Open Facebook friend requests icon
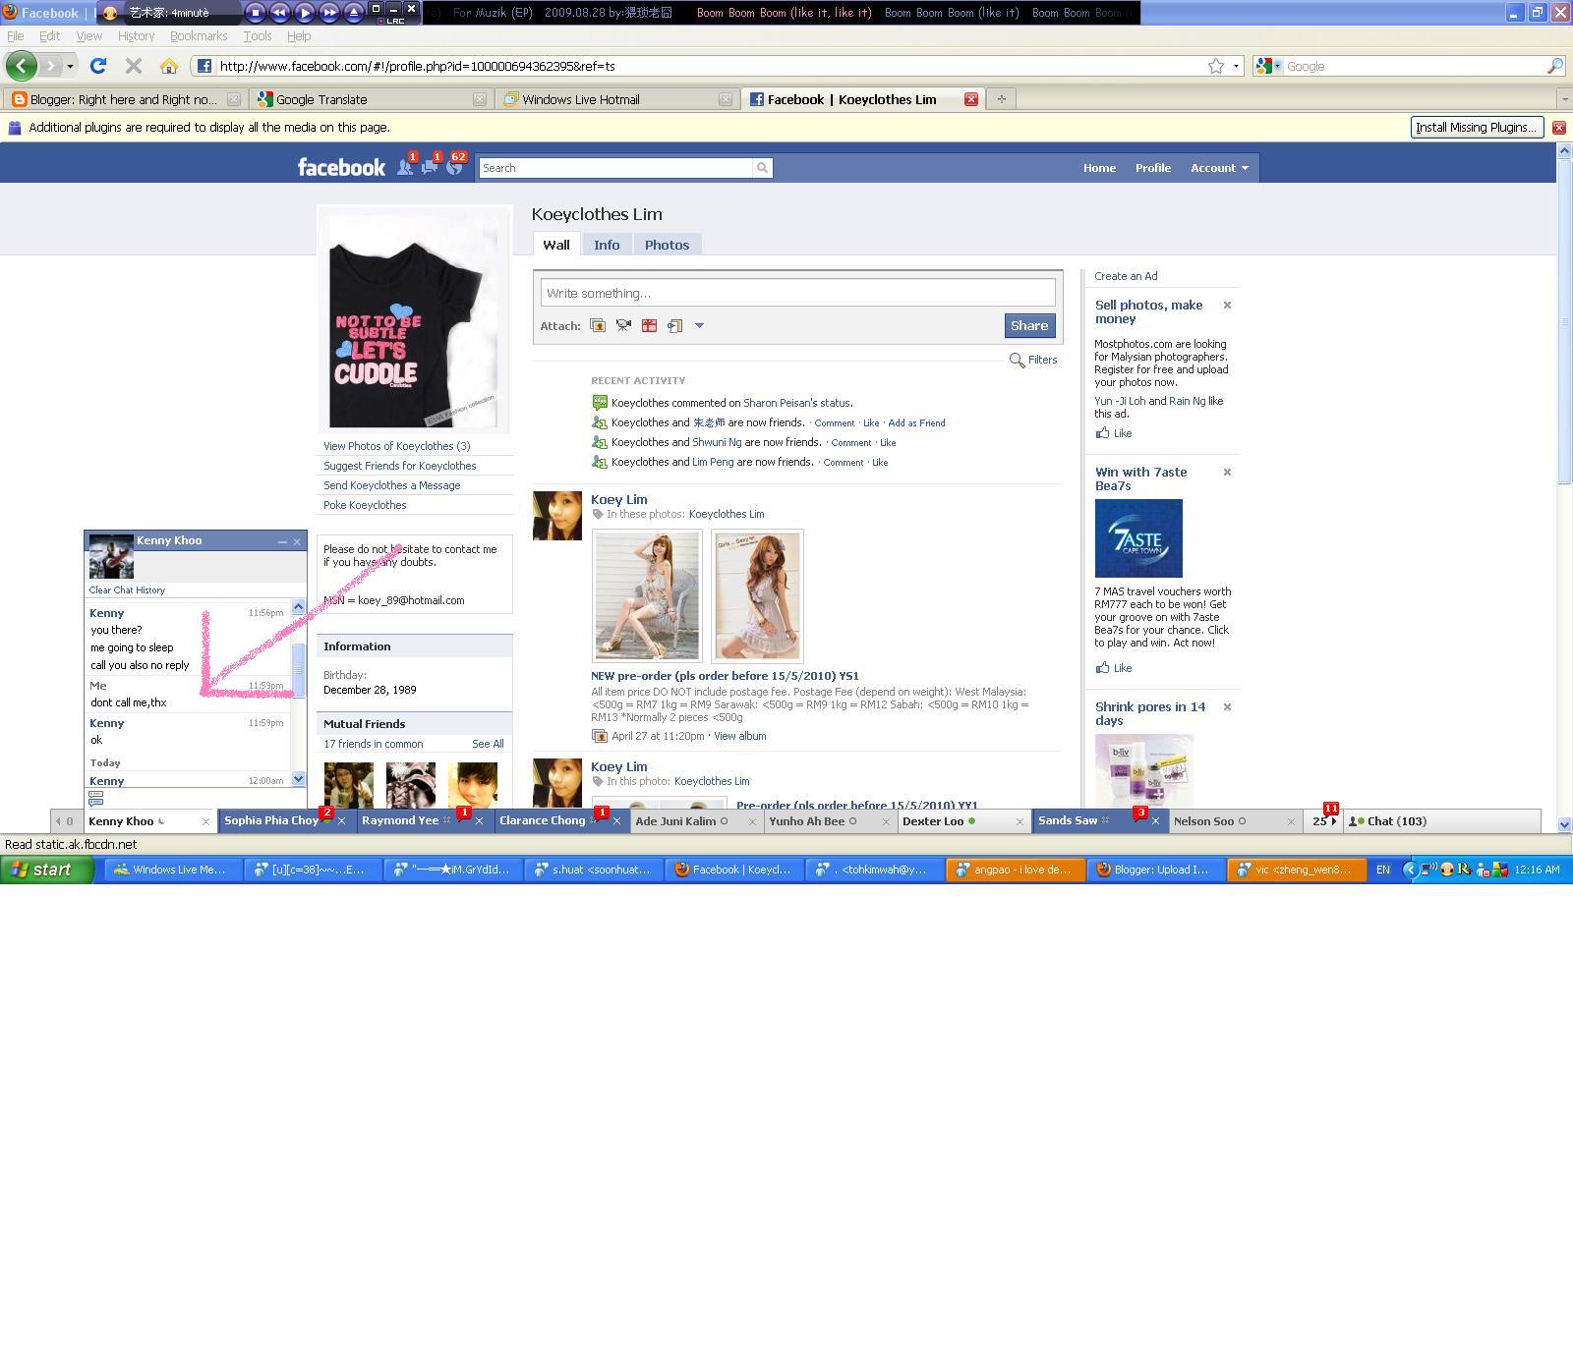1573x1347 pixels. click(x=405, y=166)
